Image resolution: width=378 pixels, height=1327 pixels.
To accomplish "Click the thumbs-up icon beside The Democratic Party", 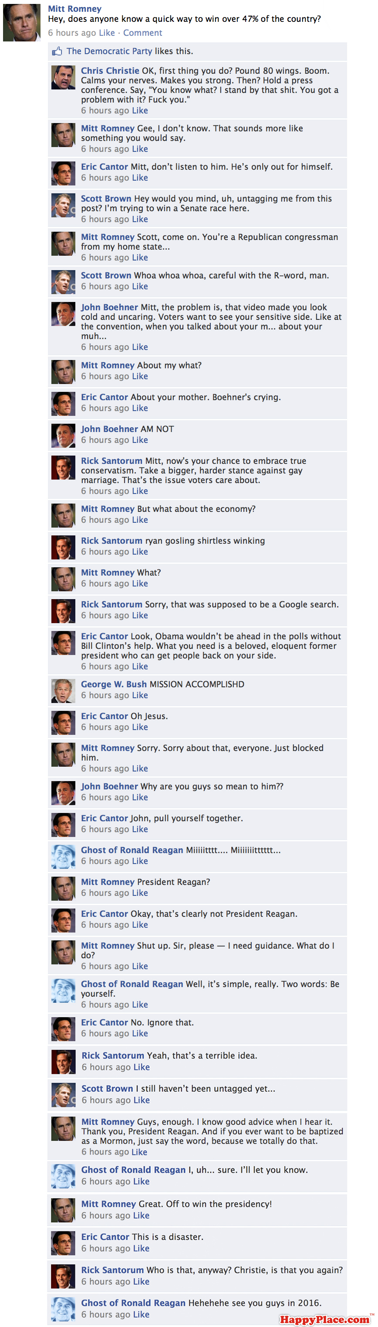I will pos(57,51).
